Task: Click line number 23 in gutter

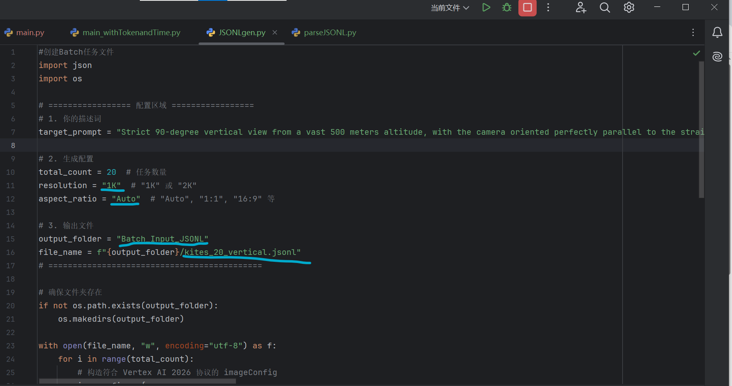Action: pos(11,346)
